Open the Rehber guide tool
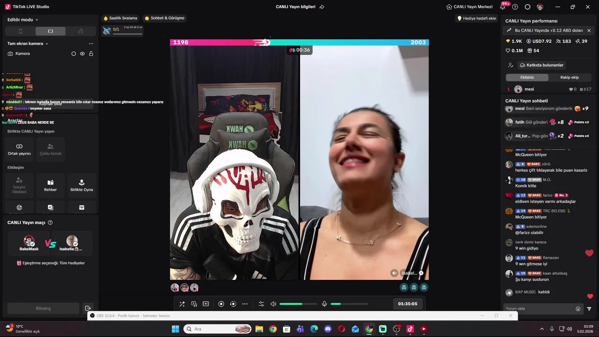599x337 pixels. 51,185
